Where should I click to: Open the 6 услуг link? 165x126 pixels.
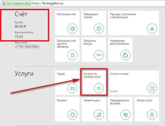pos(114,91)
